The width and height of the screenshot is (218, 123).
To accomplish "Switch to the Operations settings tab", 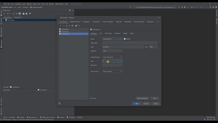I will [x=150, y=22].
